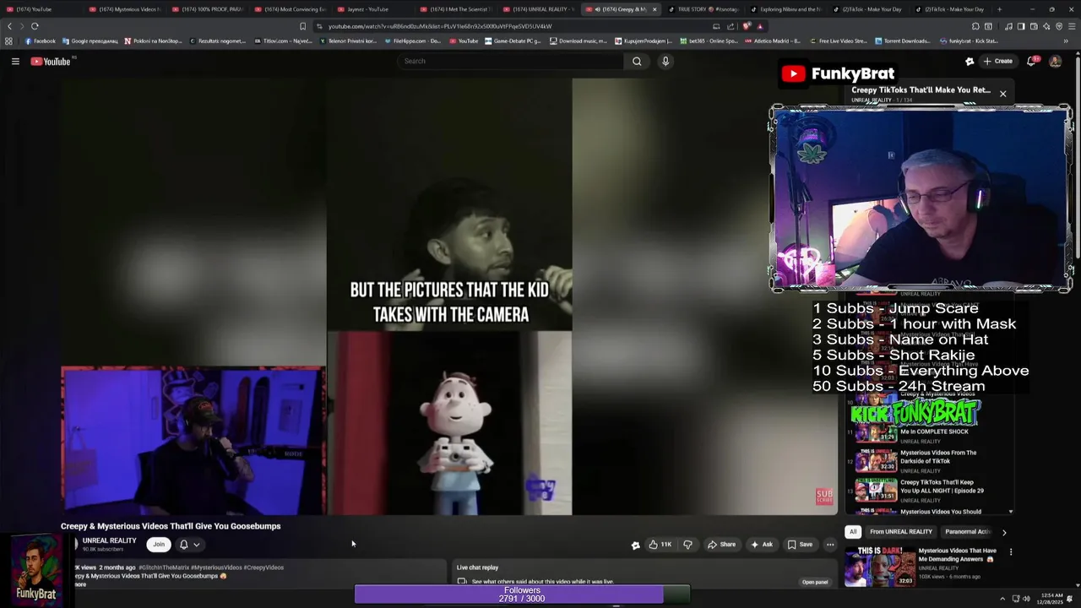1081x608 pixels.
Task: Focus the YouTube search field
Action: tap(510, 61)
